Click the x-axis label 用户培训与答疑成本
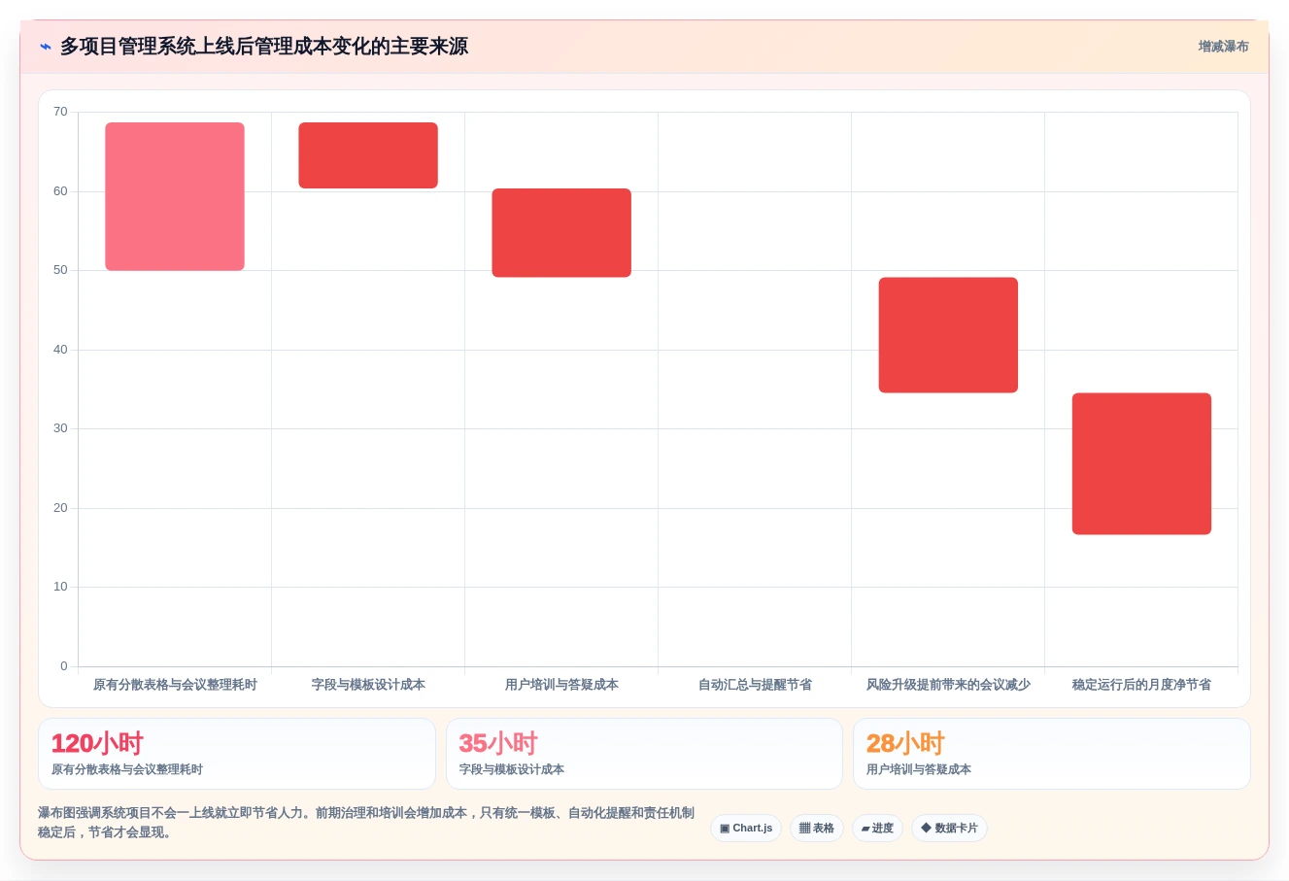 (x=561, y=685)
